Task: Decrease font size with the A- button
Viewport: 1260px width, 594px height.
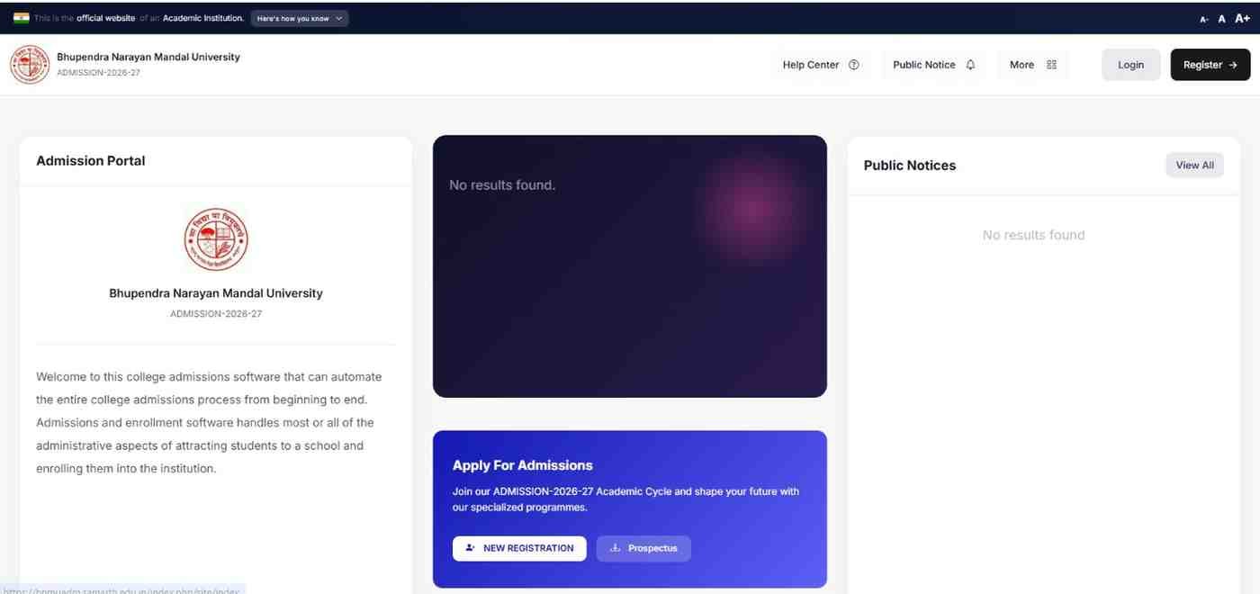Action: point(1204,19)
